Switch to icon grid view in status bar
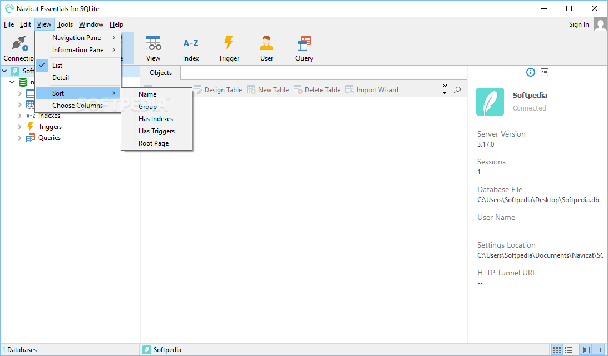The image size is (608, 356). [557, 350]
